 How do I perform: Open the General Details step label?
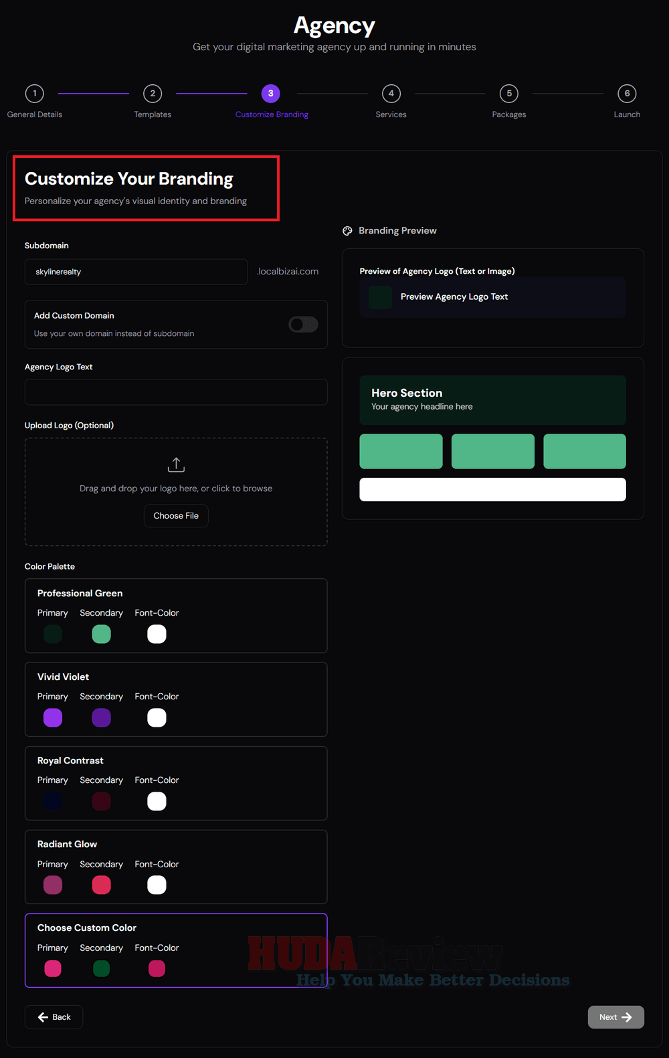(x=35, y=114)
